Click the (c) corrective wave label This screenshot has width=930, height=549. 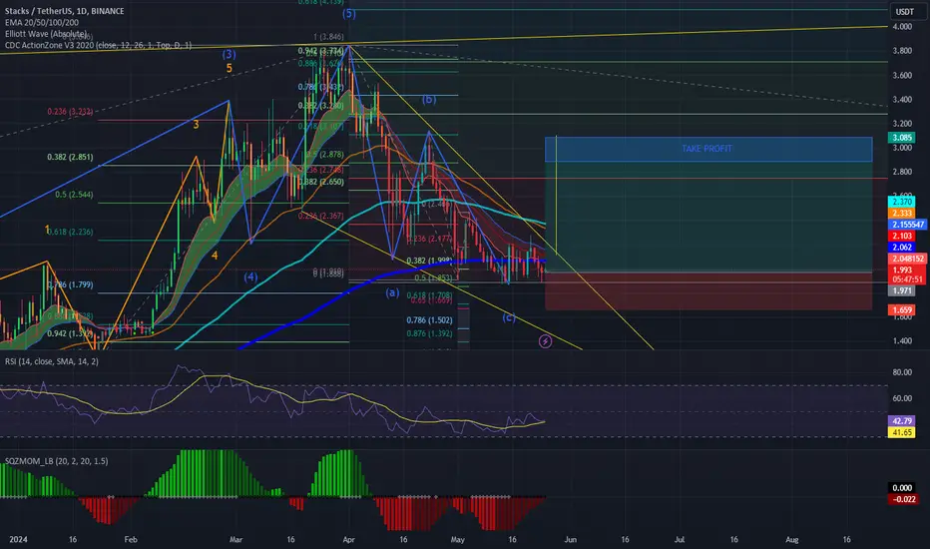pos(509,317)
